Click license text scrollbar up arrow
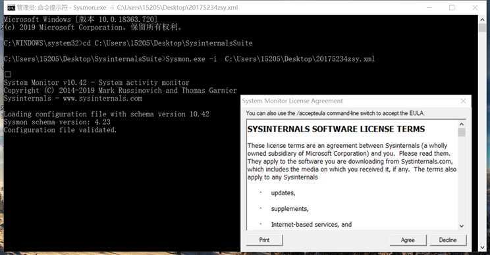490x255 pixels. (462, 124)
